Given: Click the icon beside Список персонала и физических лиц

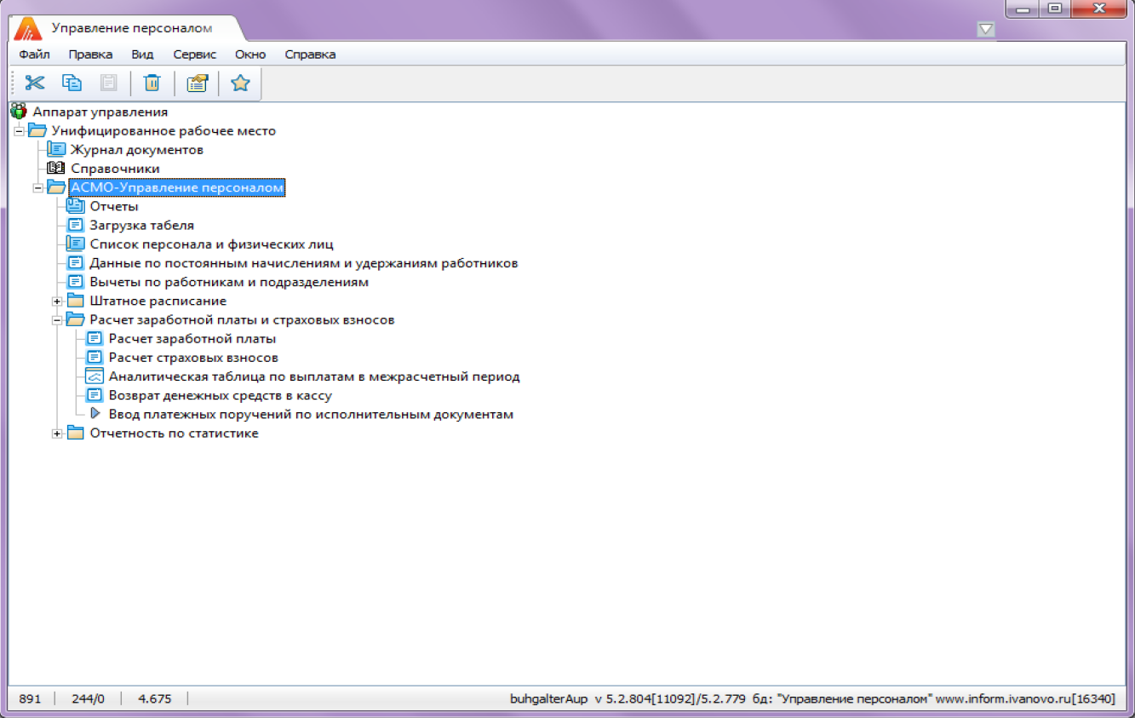Looking at the screenshot, I should point(76,244).
